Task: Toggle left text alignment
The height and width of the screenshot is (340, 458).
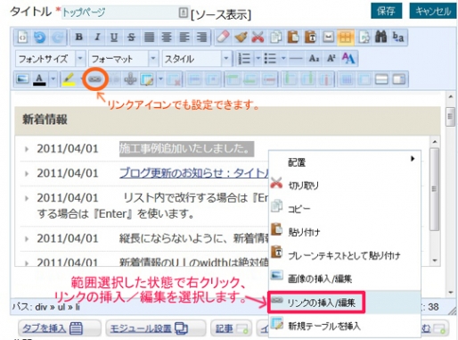Action: click(x=184, y=37)
